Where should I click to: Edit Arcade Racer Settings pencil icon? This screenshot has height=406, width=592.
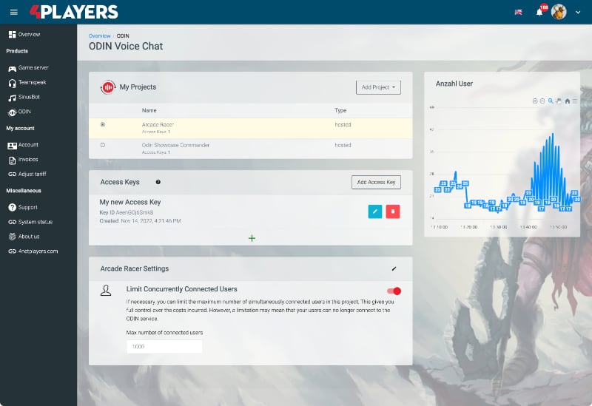tap(394, 268)
